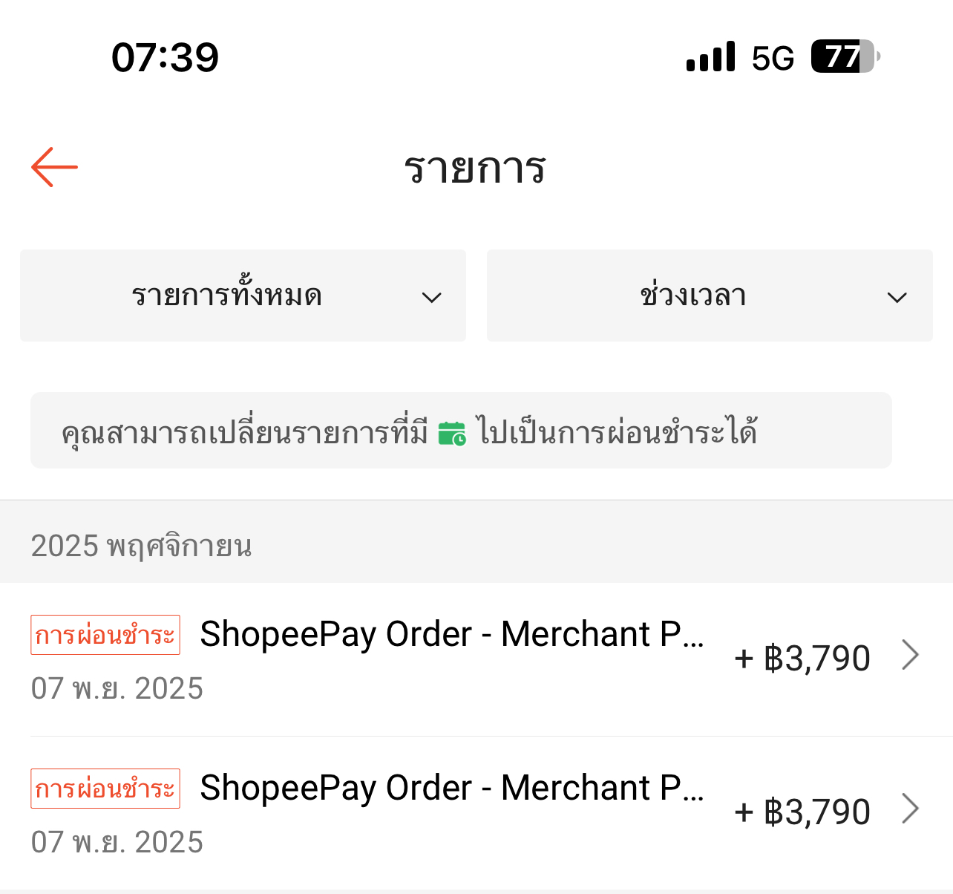Tap second transaction's right arrow chevron
This screenshot has height=894, width=953.
click(x=911, y=809)
